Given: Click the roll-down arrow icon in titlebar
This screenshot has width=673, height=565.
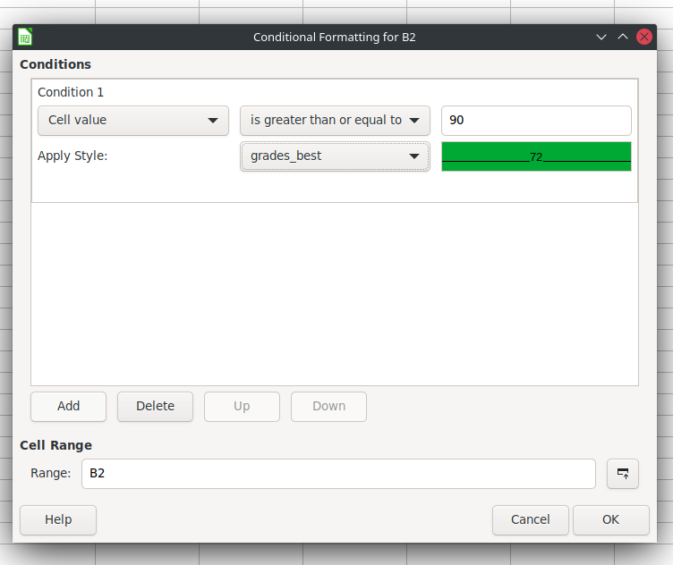Looking at the screenshot, I should click(601, 37).
